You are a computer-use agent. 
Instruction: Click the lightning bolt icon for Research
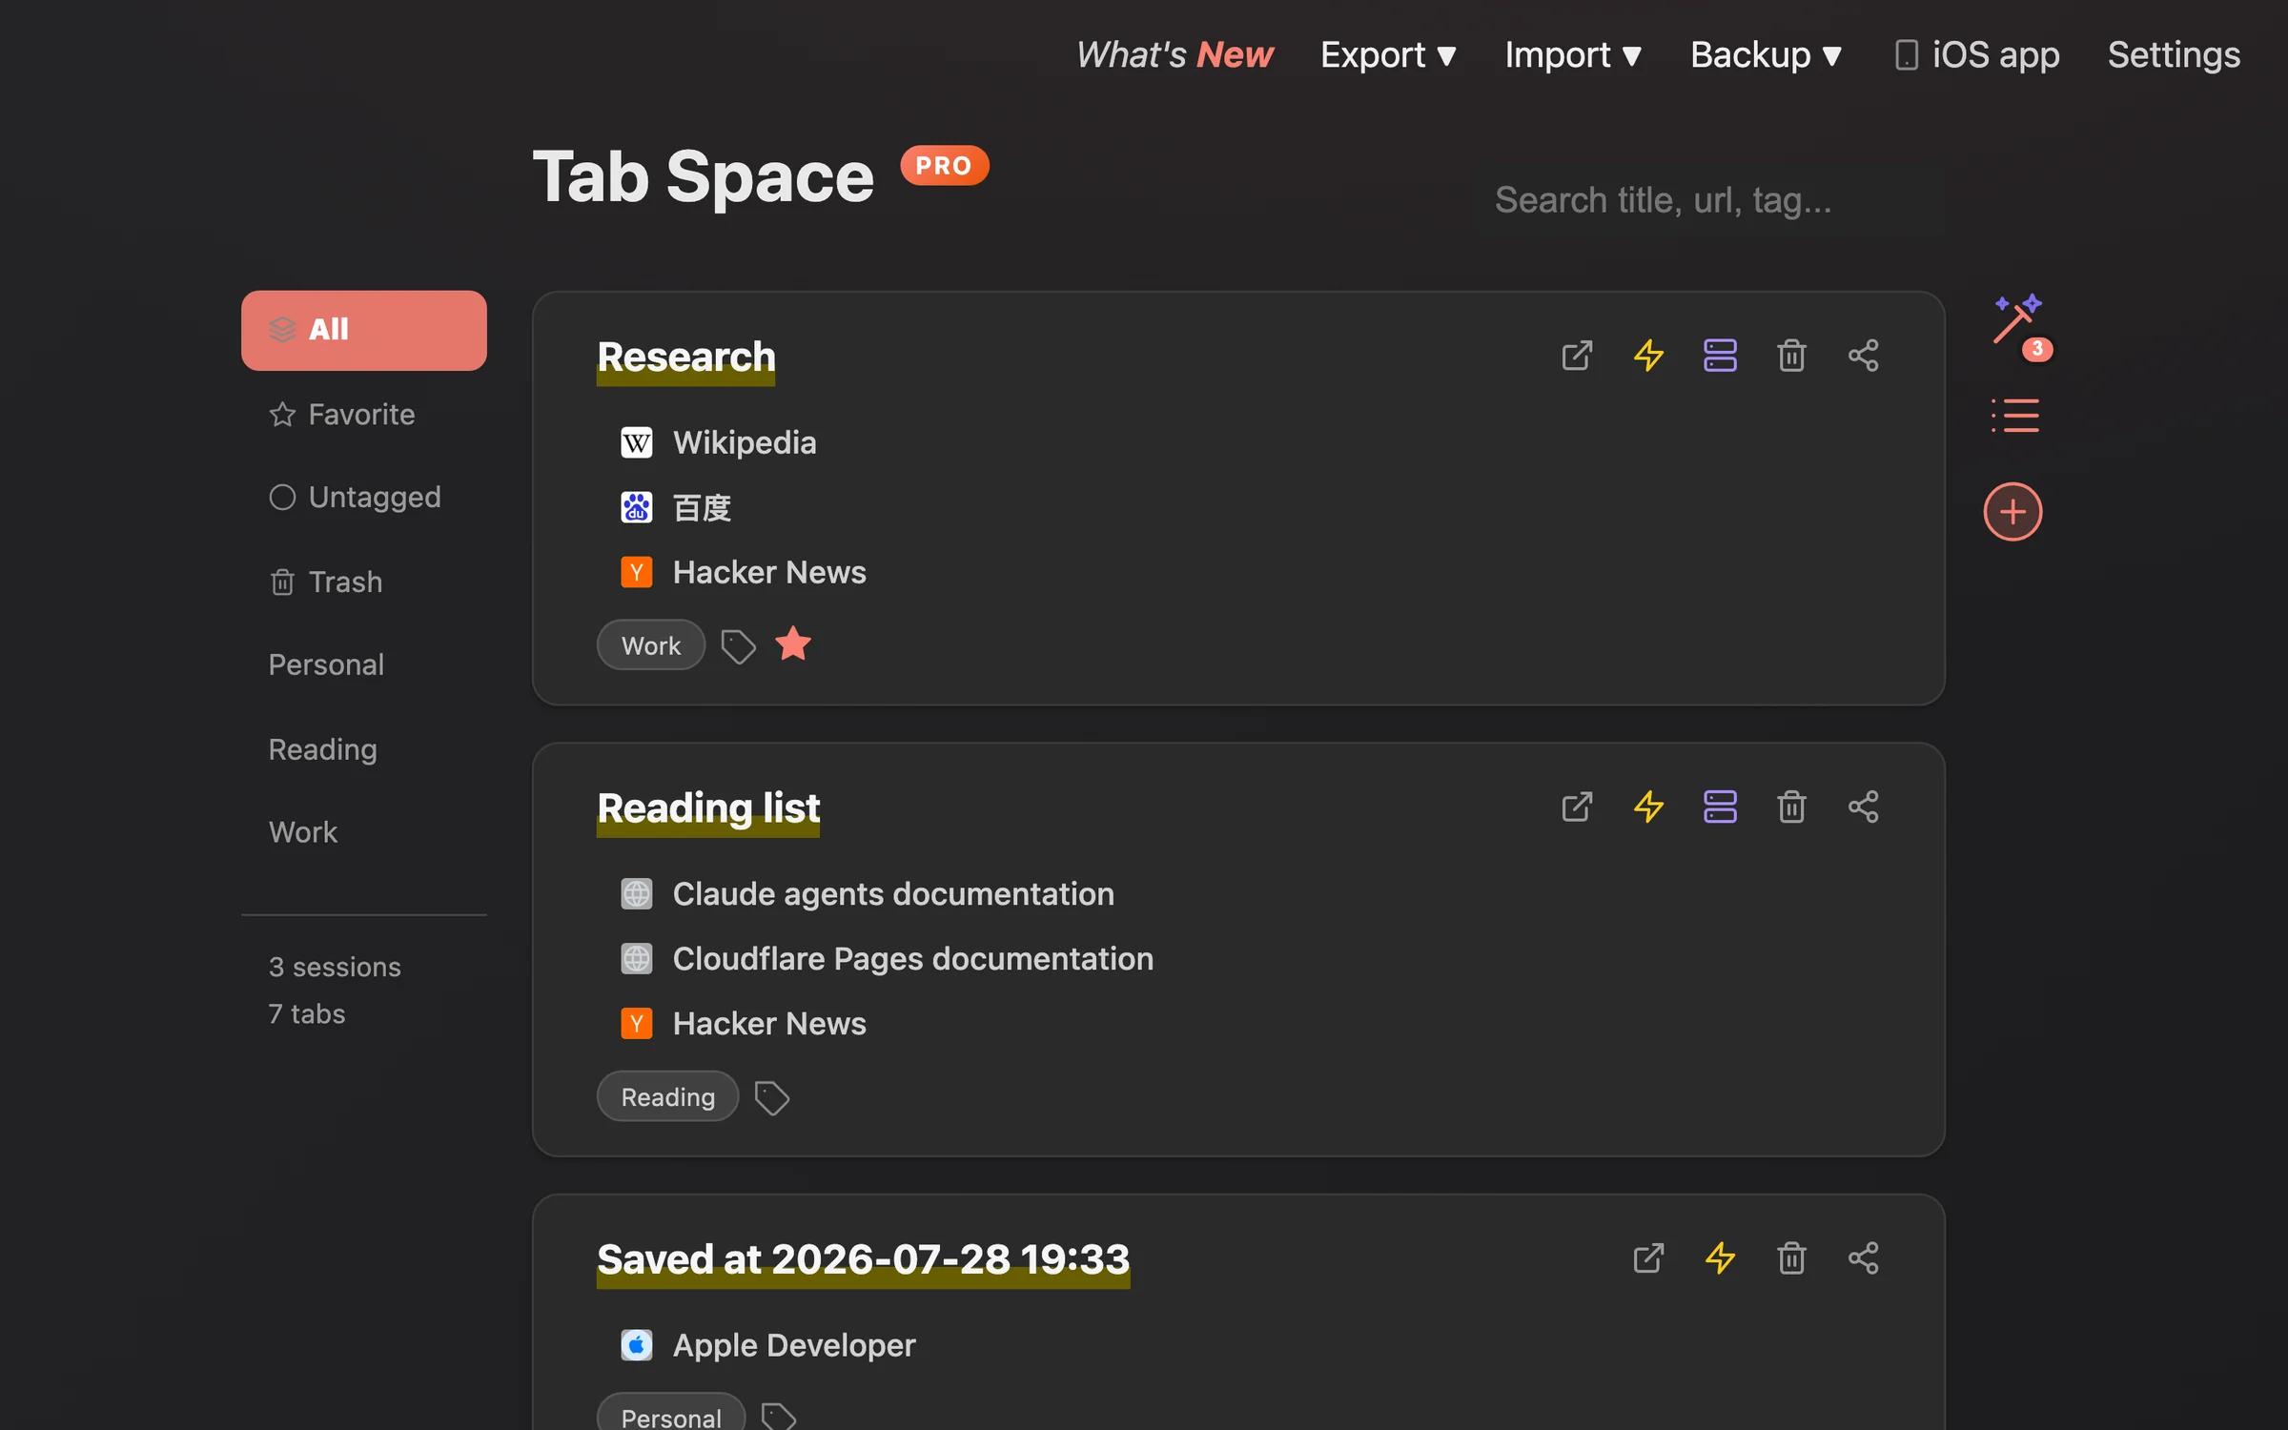pyautogui.click(x=1648, y=356)
